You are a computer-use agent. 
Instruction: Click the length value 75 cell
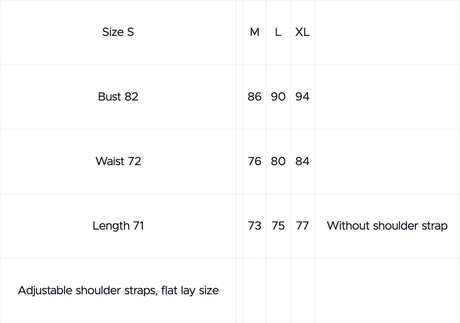(x=278, y=226)
